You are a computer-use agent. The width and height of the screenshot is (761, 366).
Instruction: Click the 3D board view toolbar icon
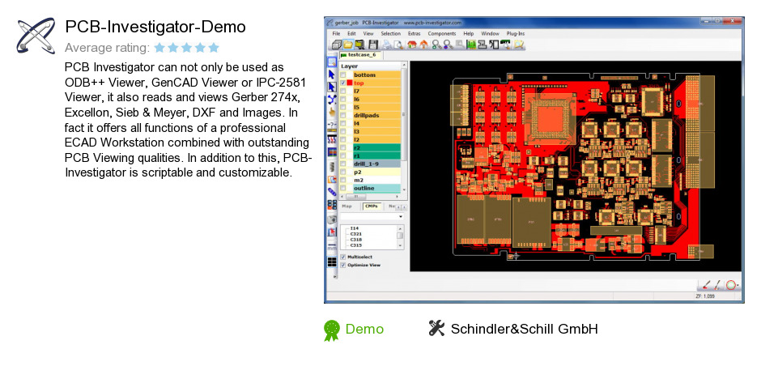(336, 45)
